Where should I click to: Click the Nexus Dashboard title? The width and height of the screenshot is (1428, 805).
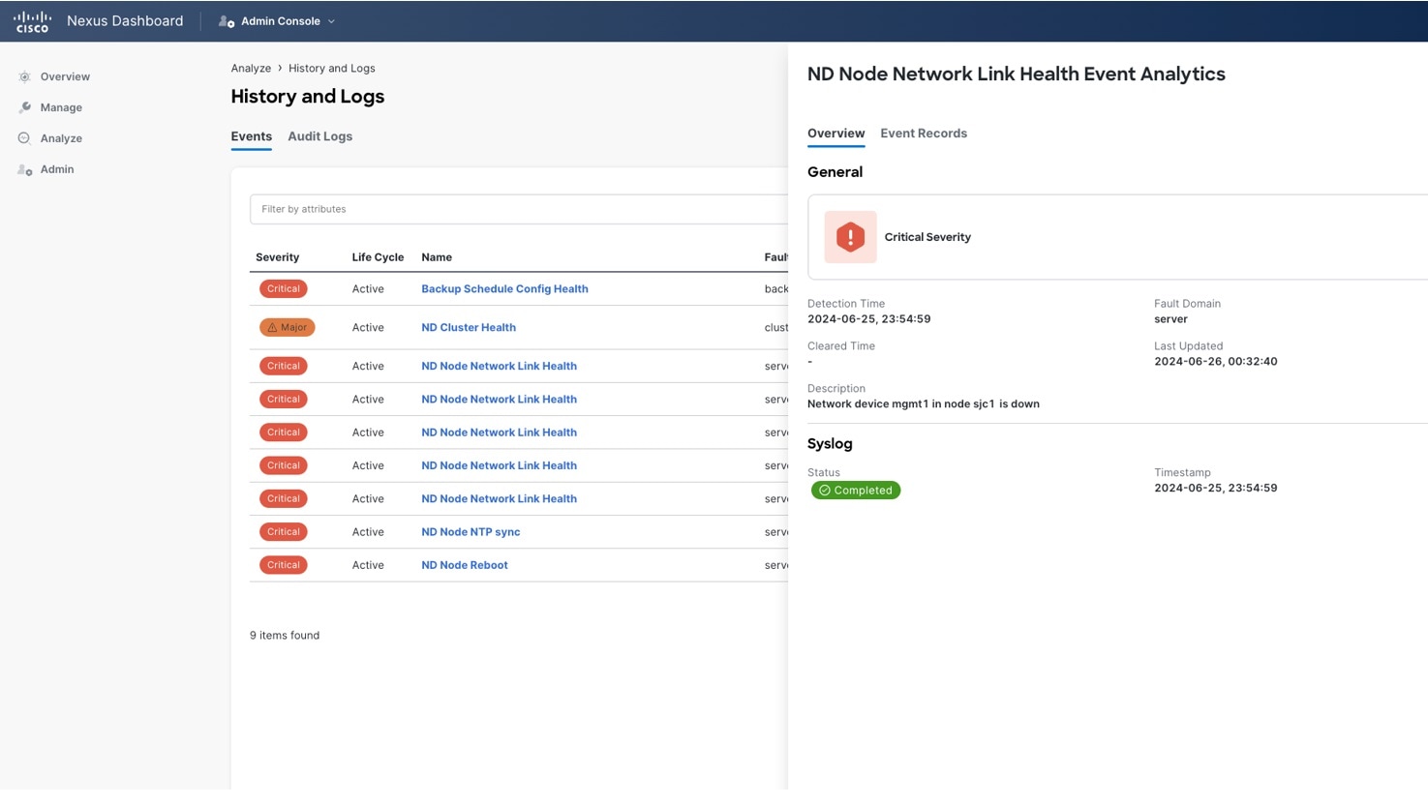coord(125,21)
